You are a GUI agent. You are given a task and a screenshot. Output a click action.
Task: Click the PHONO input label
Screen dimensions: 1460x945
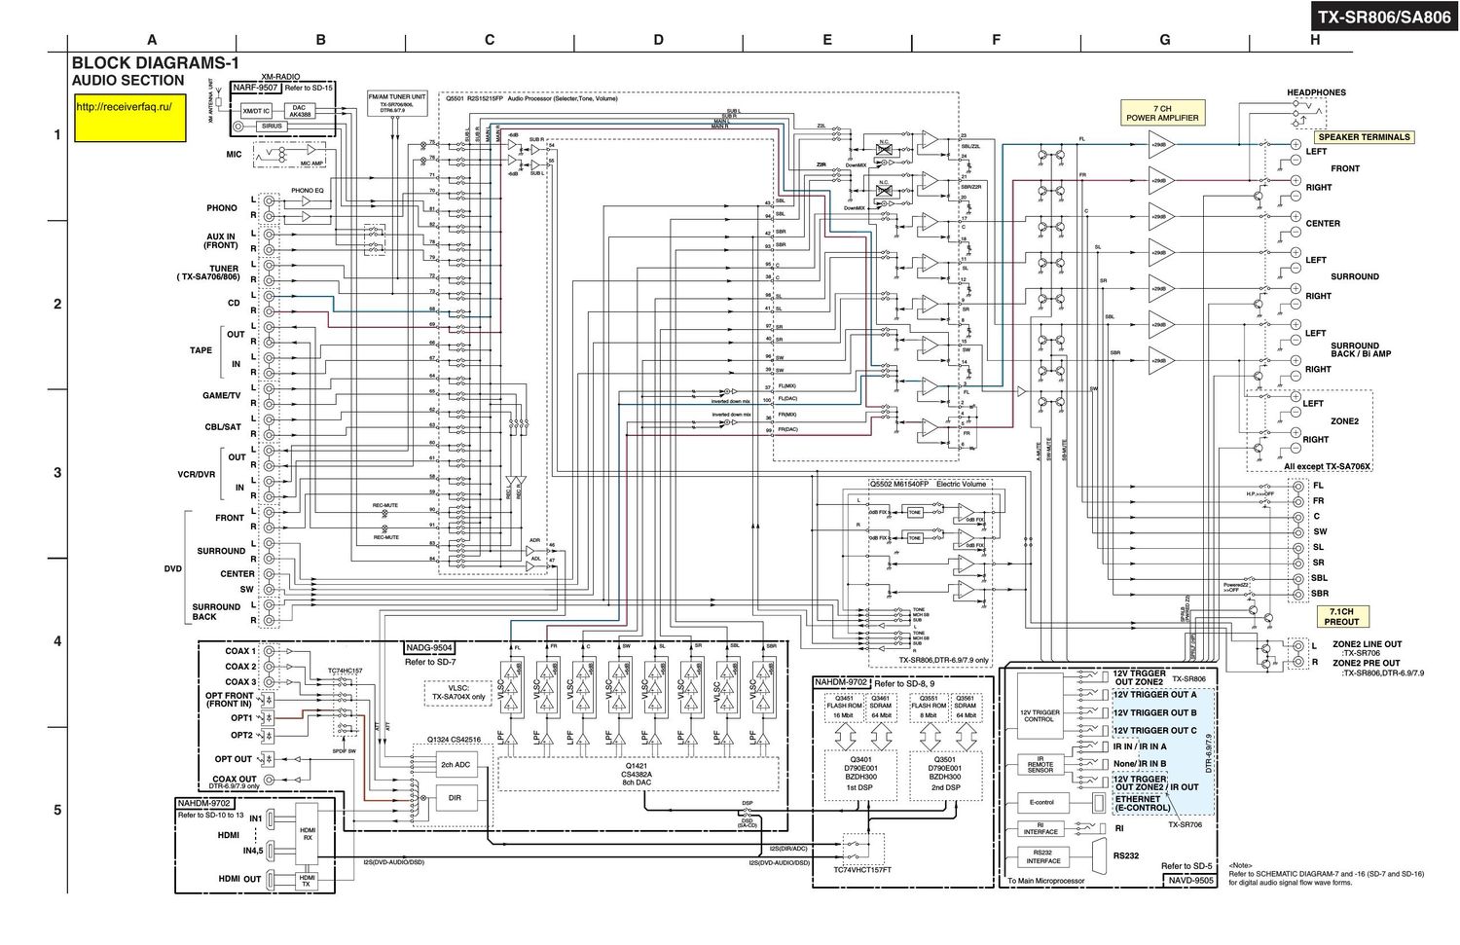click(221, 207)
